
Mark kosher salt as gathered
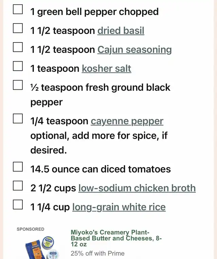18,66
